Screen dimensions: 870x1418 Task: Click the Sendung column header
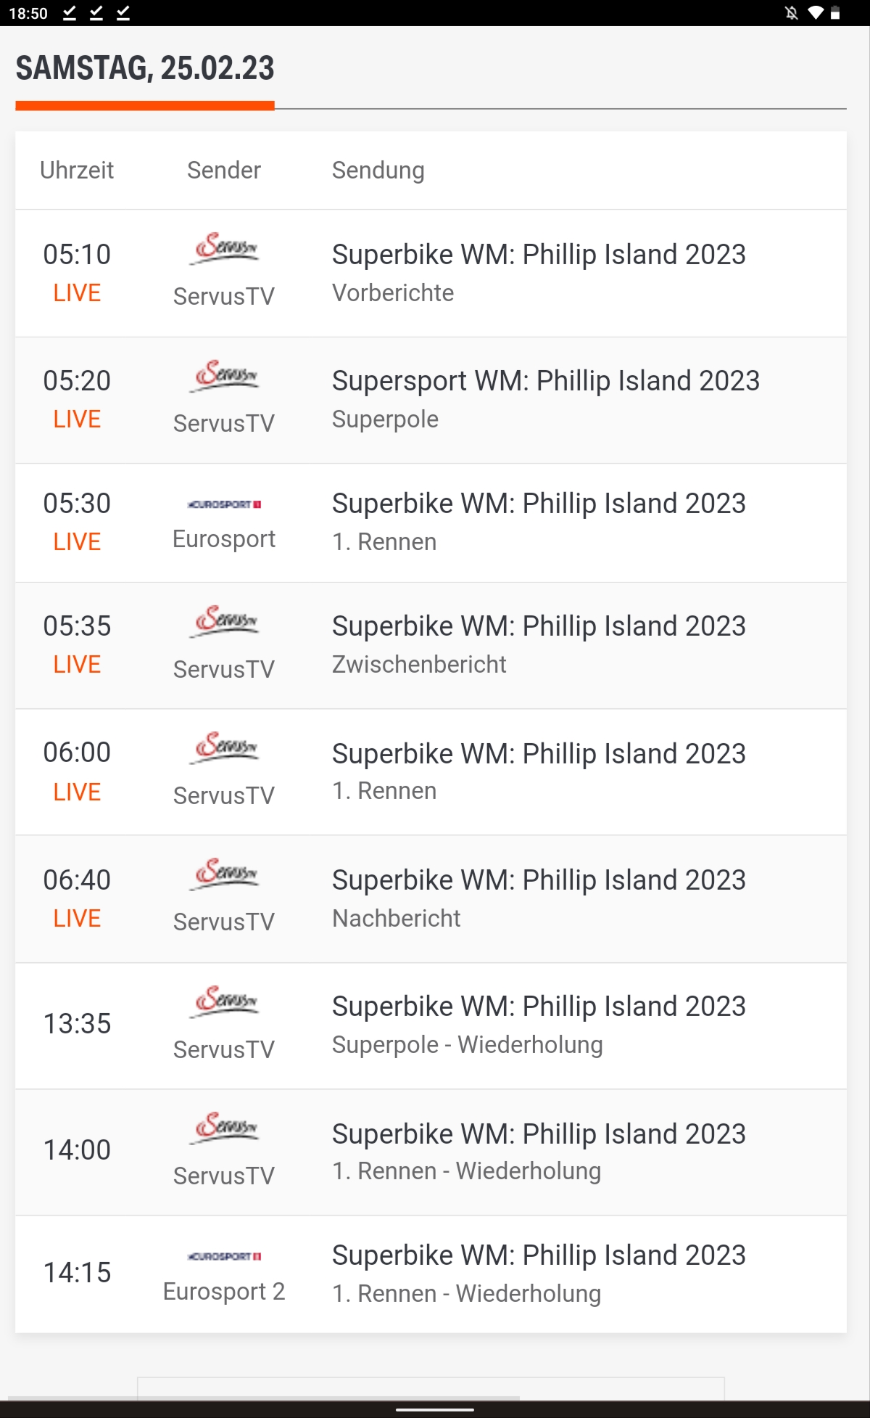(x=378, y=171)
